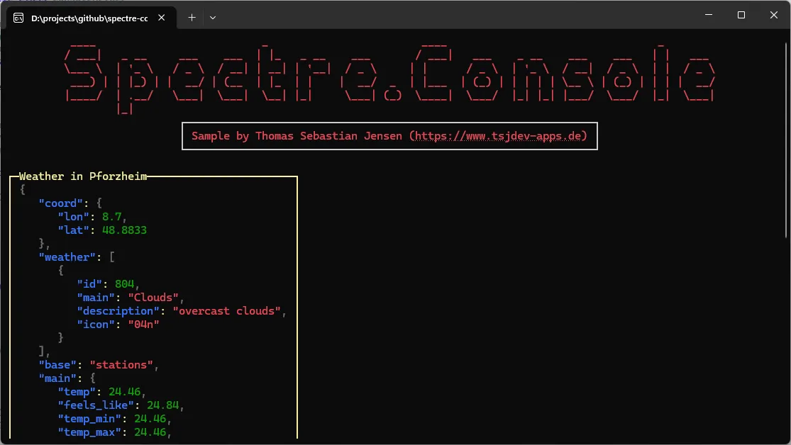The image size is (791, 445).
Task: Minimize the terminal window
Action: pos(707,15)
